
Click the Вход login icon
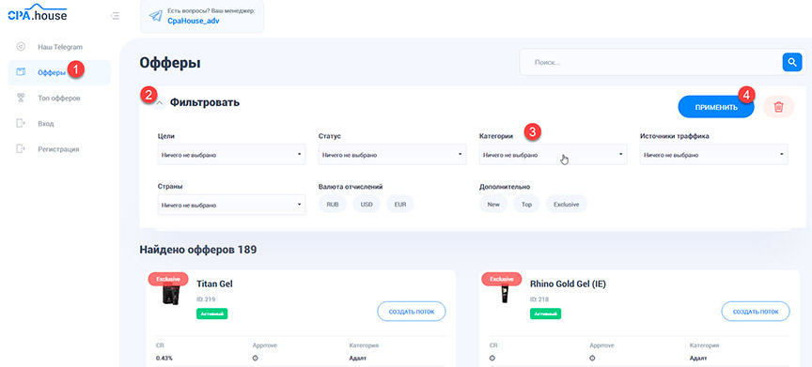[x=21, y=124]
